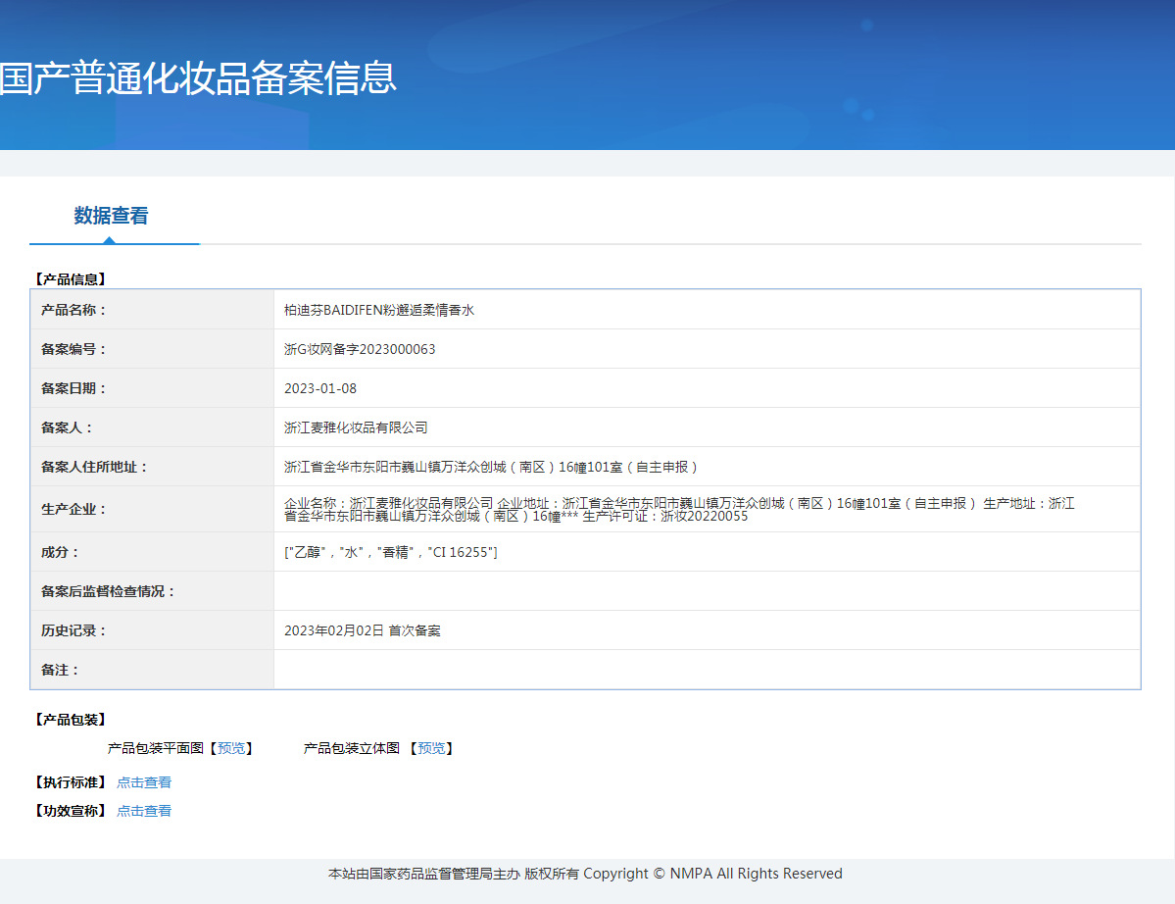
Task: Click the 【功效宣称】 label
Action: [x=71, y=811]
